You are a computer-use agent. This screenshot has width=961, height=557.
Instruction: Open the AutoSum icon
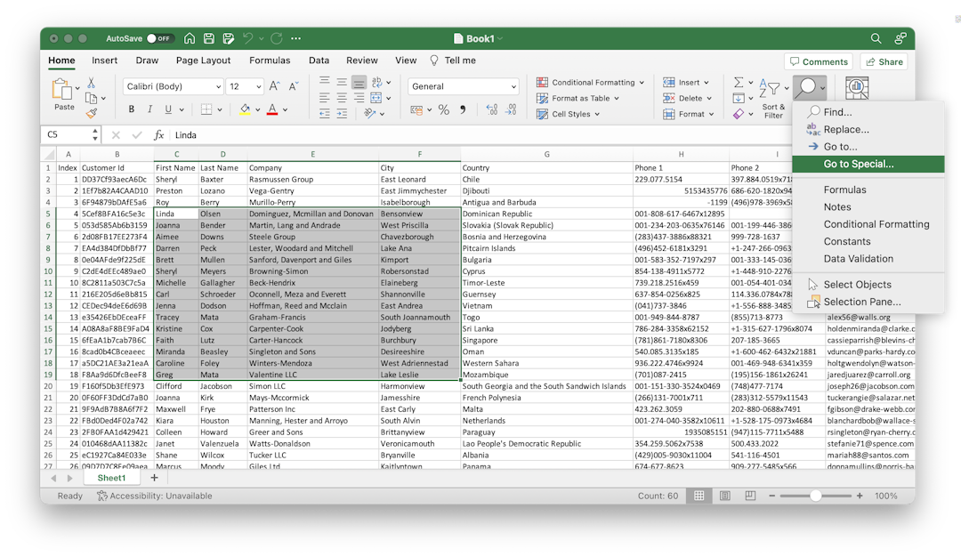click(x=740, y=82)
